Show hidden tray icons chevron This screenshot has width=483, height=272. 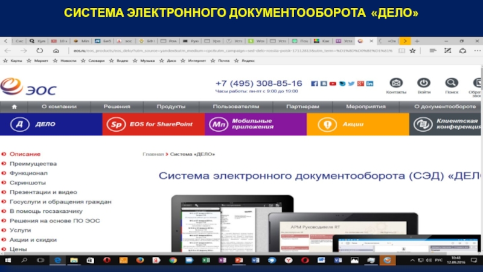pos(412,261)
